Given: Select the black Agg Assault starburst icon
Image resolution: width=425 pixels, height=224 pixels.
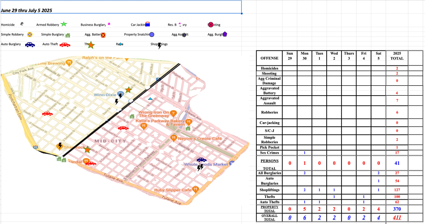Looking at the screenshot, I should 184,35.
